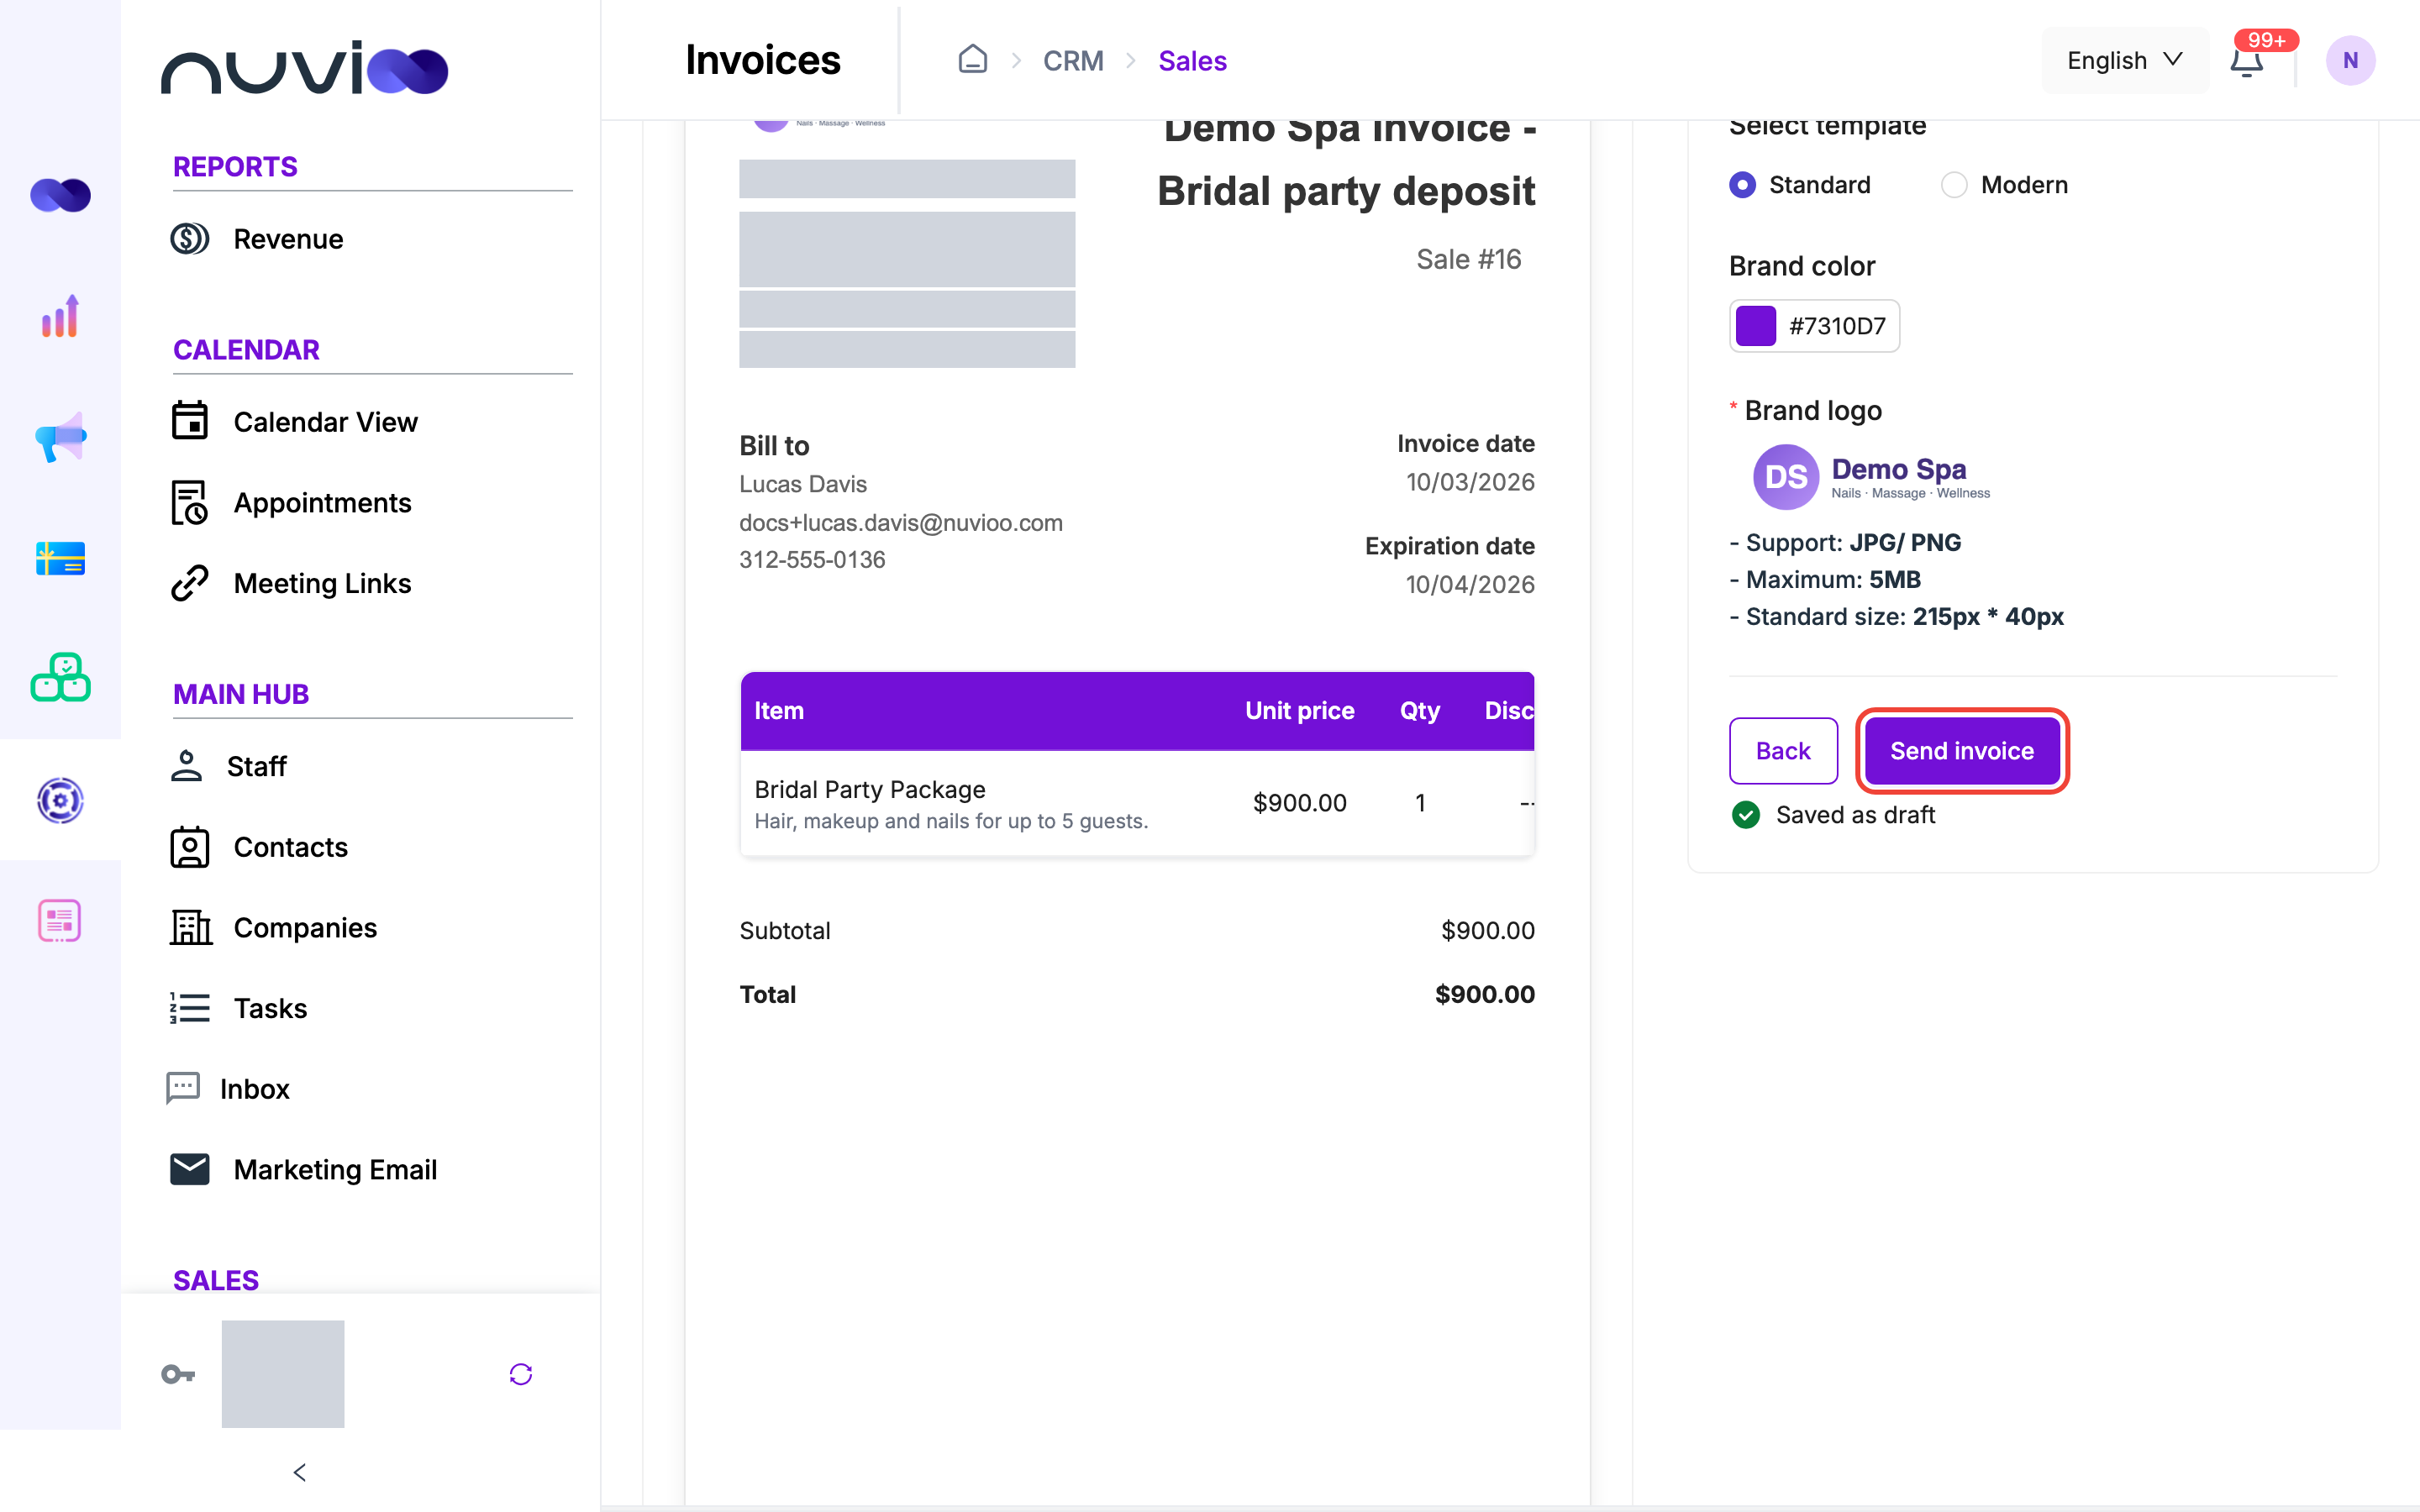Image resolution: width=2420 pixels, height=1512 pixels.
Task: Open the Revenue report
Action: pyautogui.click(x=257, y=239)
